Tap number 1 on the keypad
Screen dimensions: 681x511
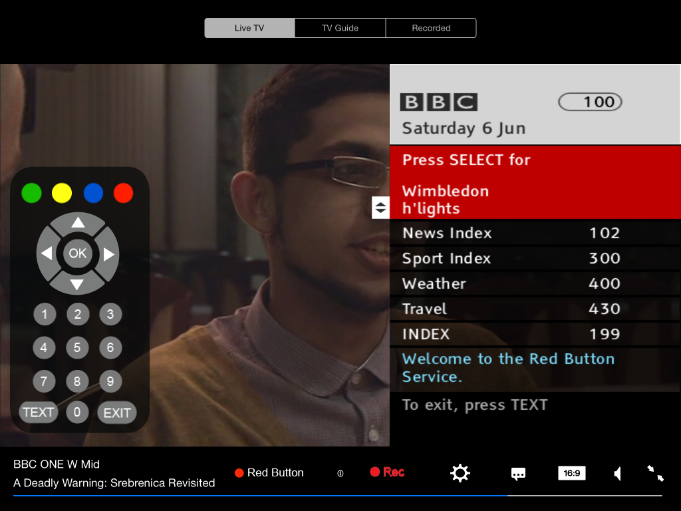45,314
